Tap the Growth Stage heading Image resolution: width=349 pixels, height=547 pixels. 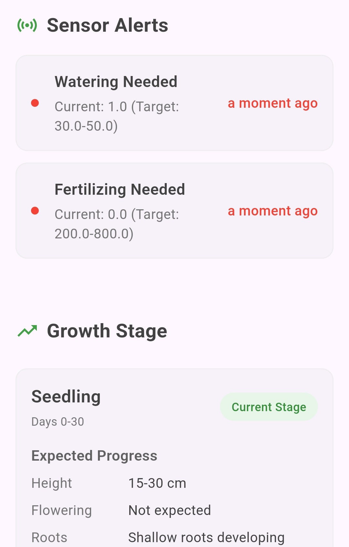[107, 331]
